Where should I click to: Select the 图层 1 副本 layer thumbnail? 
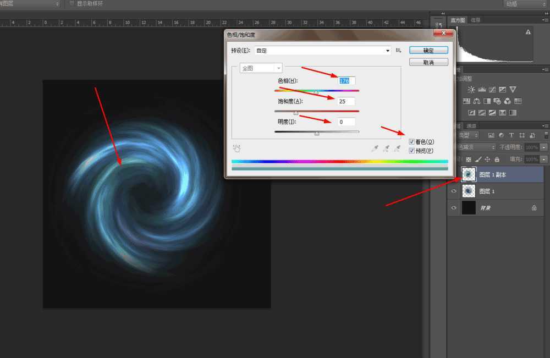468,174
